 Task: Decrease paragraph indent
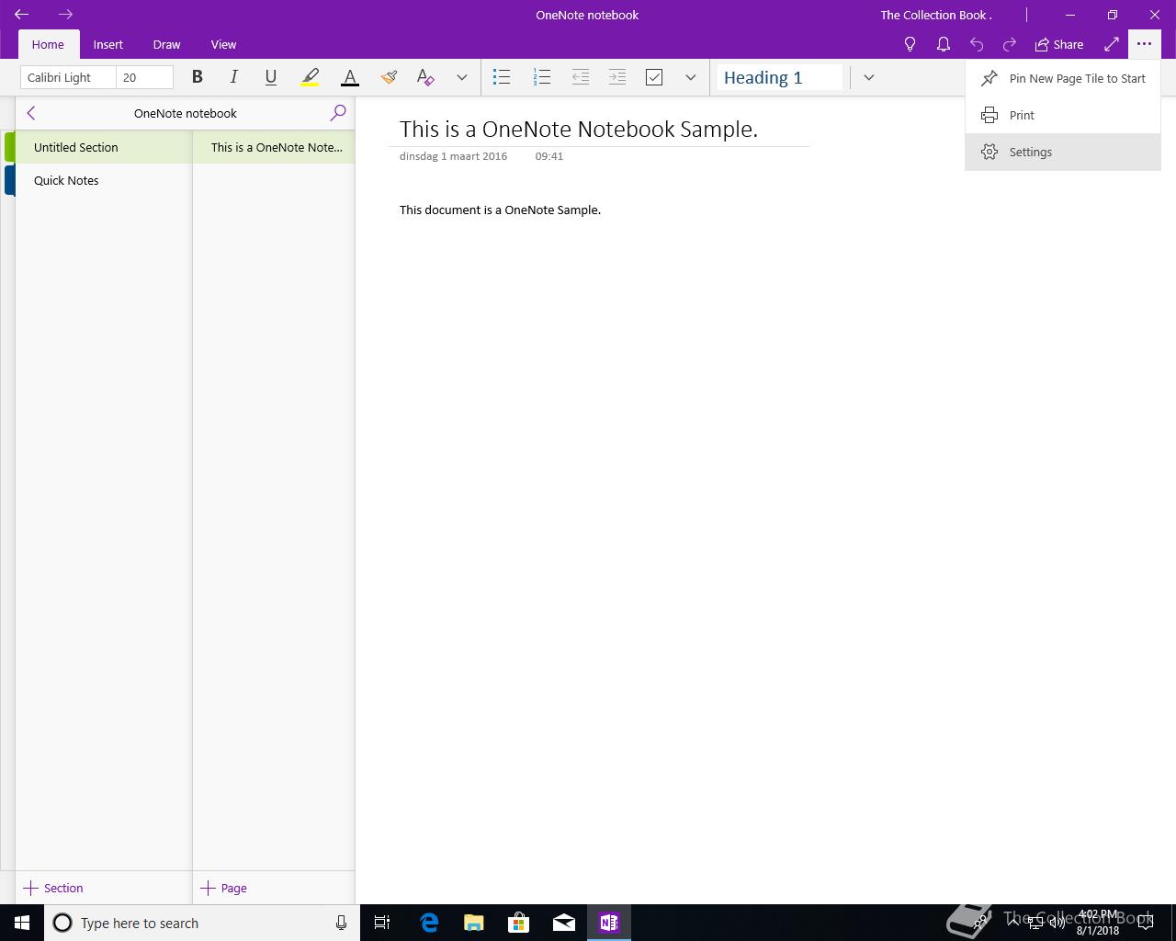(x=580, y=77)
